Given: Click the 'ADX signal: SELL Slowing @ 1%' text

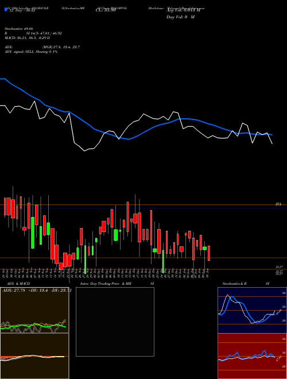Looking at the screenshot, I should pyautogui.click(x=31, y=52).
